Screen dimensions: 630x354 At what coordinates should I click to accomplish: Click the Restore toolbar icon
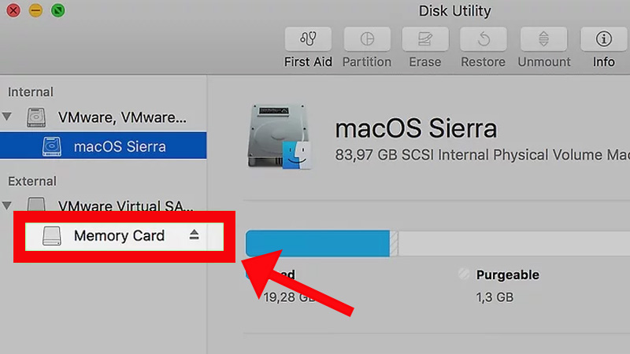[x=483, y=39]
